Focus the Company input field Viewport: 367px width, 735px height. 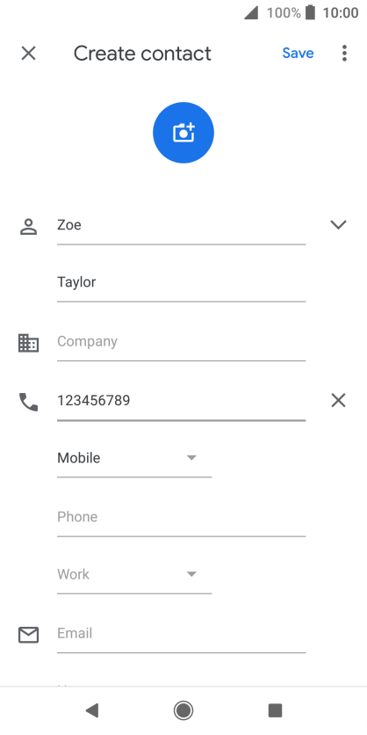[x=181, y=342]
